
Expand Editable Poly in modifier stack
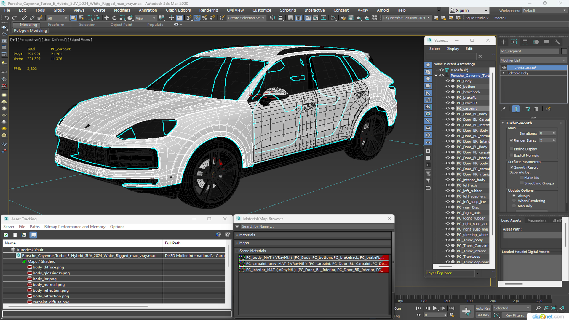[504, 73]
